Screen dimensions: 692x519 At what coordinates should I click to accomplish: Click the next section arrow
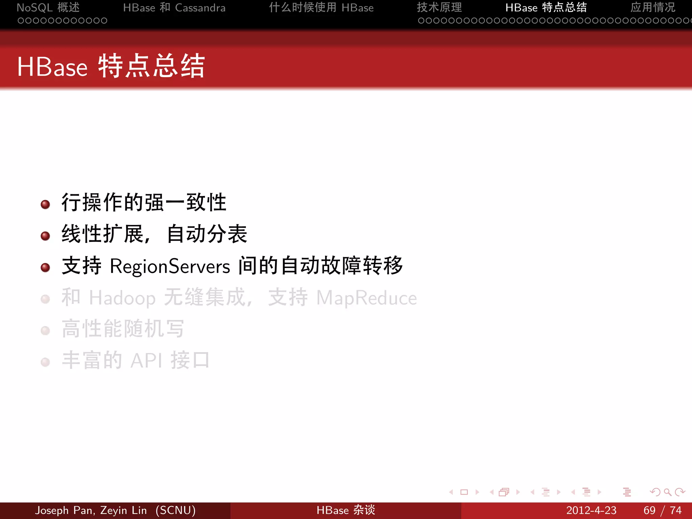pyautogui.click(x=599, y=492)
